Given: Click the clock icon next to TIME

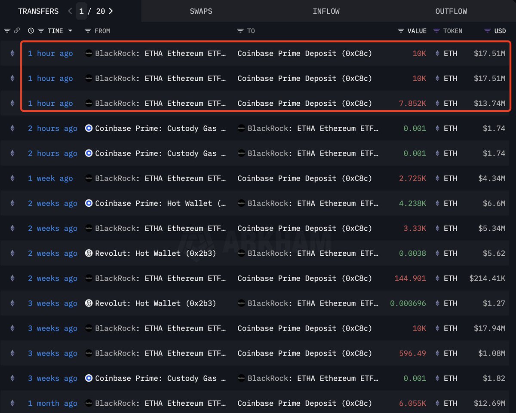Looking at the screenshot, I should tap(31, 31).
